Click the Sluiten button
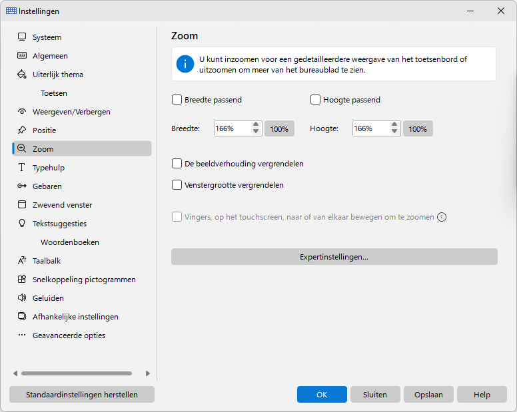The height and width of the screenshot is (412, 517). (x=375, y=394)
